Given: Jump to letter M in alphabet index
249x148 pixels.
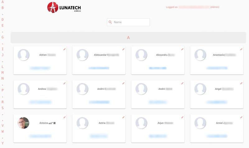Looking at the screenshot, I should click(2, 73).
